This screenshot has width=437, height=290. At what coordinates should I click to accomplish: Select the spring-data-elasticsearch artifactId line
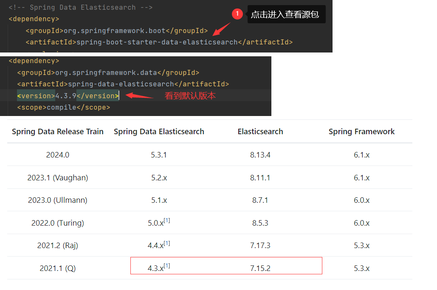click(123, 84)
